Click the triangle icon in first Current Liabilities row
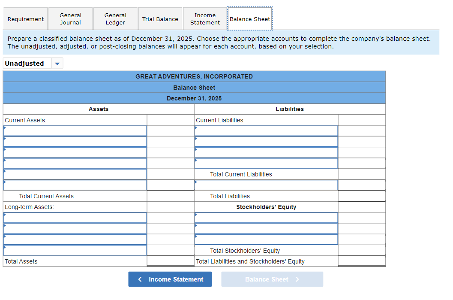This screenshot has height=300, width=453. click(196, 128)
